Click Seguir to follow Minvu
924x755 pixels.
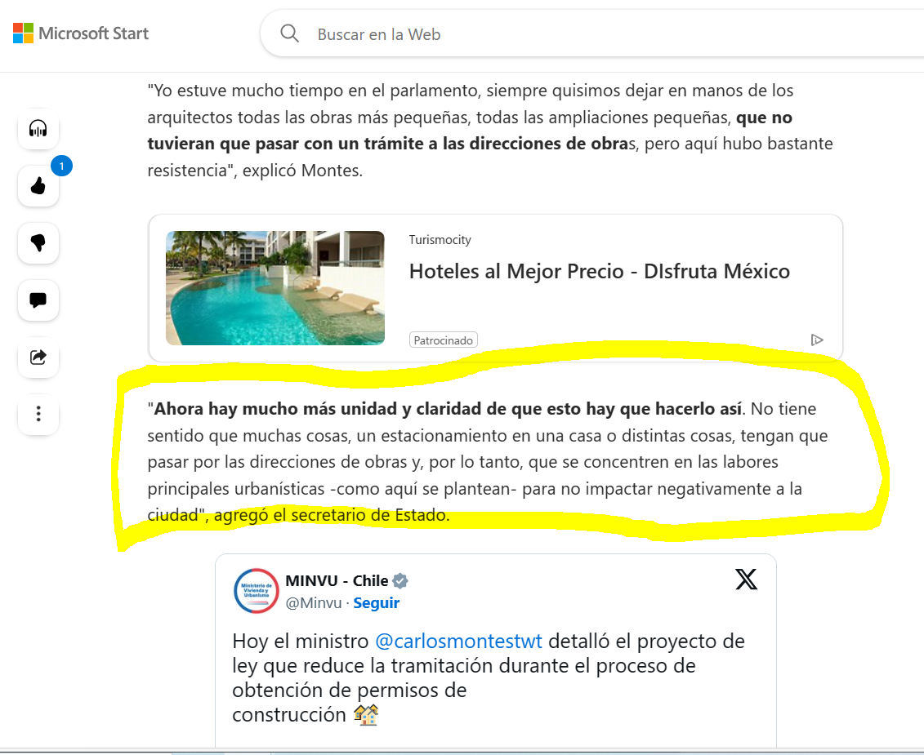coord(376,603)
